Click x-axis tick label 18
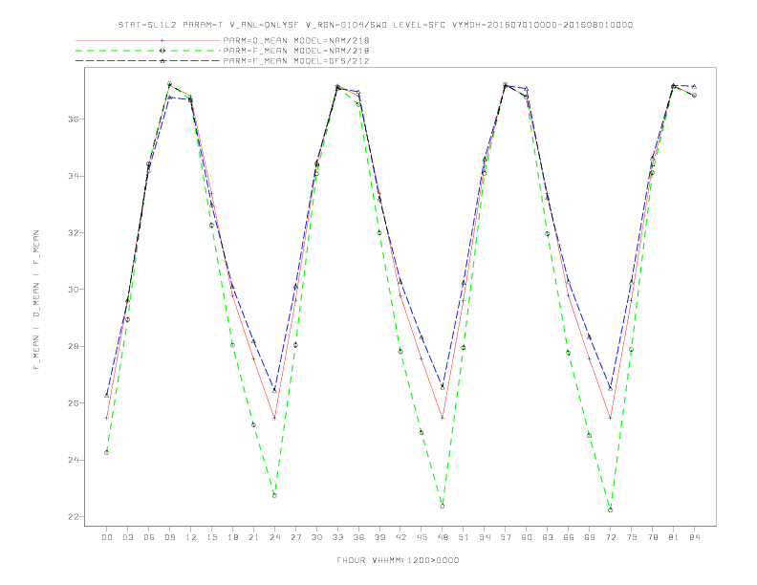The width and height of the screenshot is (757, 585). click(x=232, y=537)
